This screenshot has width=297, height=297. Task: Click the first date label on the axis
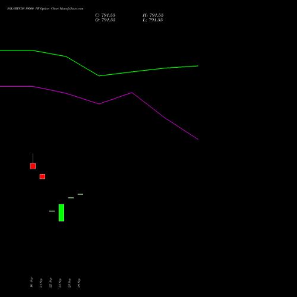point(31,282)
